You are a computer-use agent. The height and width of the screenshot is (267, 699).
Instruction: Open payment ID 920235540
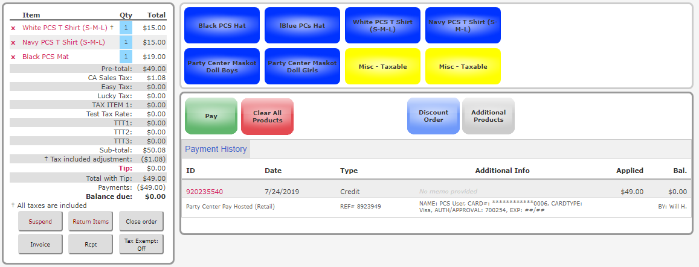(205, 192)
